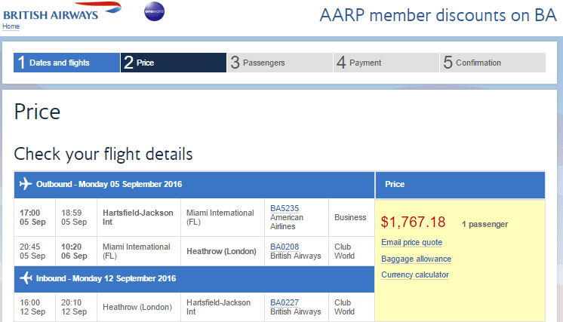Click 'British Airways' operator under BA0227

[296, 312]
